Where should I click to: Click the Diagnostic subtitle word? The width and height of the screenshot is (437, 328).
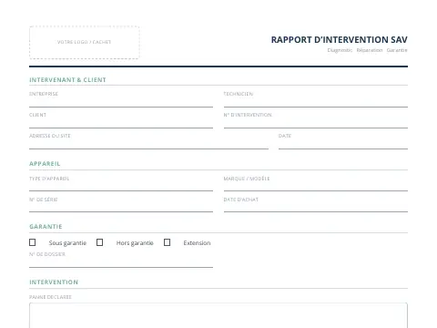340,50
